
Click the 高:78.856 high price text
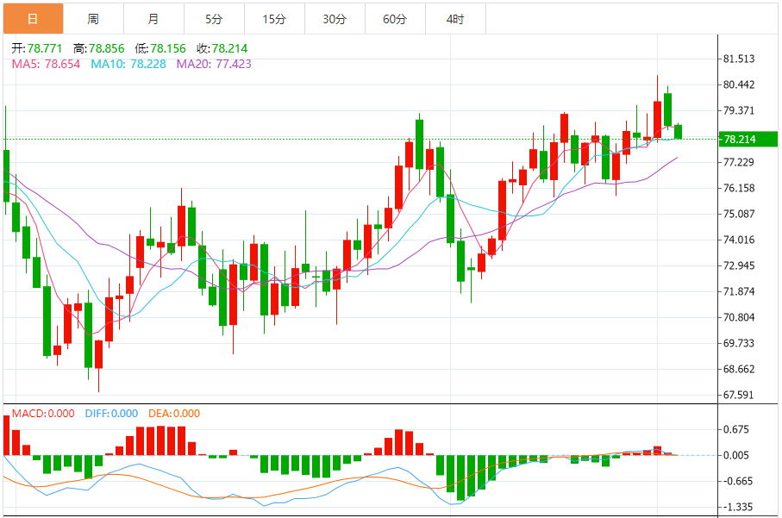coord(99,48)
